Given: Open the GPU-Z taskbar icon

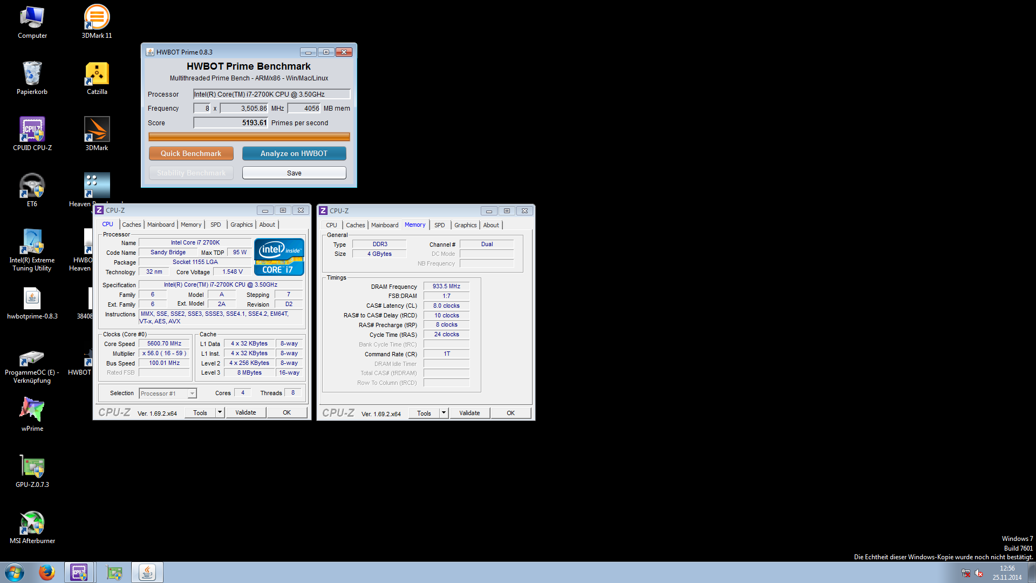Looking at the screenshot, I should tap(114, 572).
